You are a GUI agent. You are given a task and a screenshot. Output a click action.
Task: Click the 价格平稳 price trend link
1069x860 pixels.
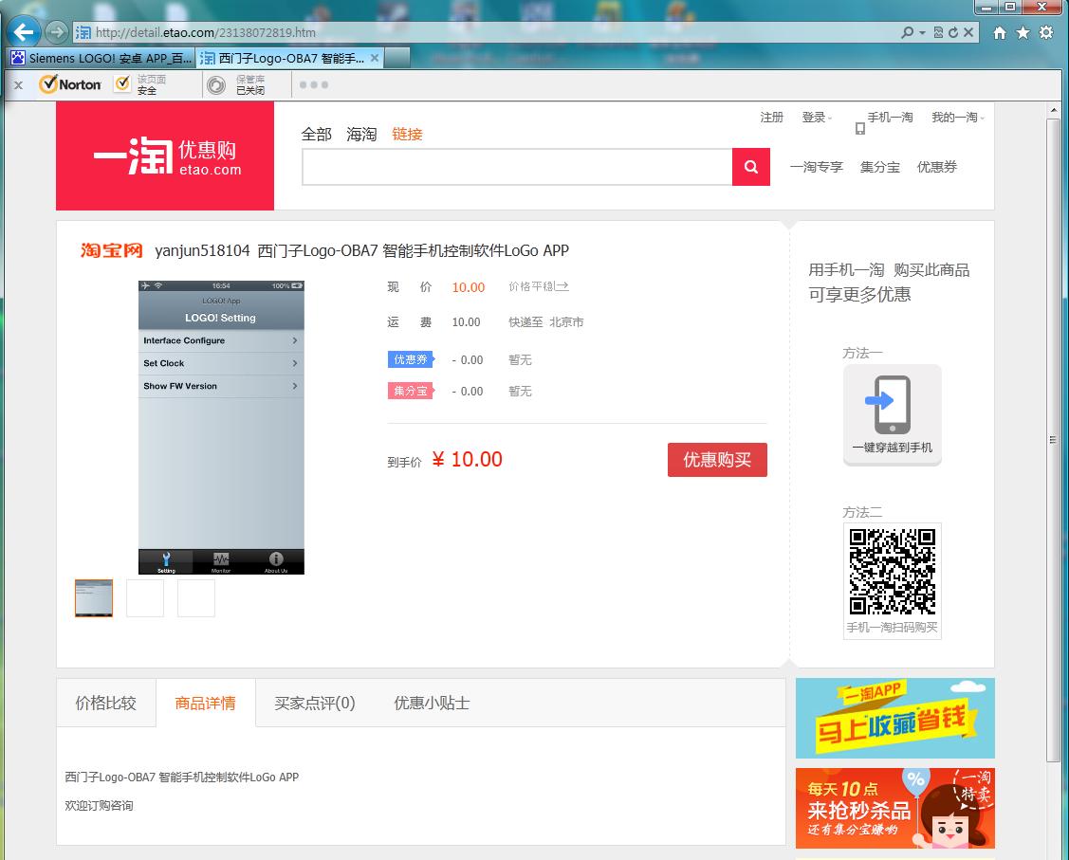click(x=539, y=287)
